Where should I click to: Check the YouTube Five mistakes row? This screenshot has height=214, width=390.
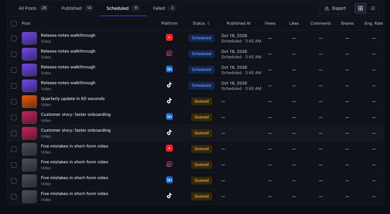tap(14, 149)
